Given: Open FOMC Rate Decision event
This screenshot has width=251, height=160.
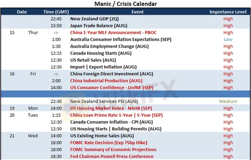Looking at the screenshot, I should coord(109,143).
